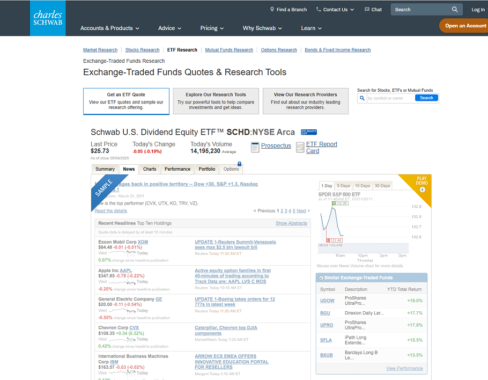The image size is (488, 380).
Task: Click the magnifier icon in symbol search box
Action: [x=362, y=98]
